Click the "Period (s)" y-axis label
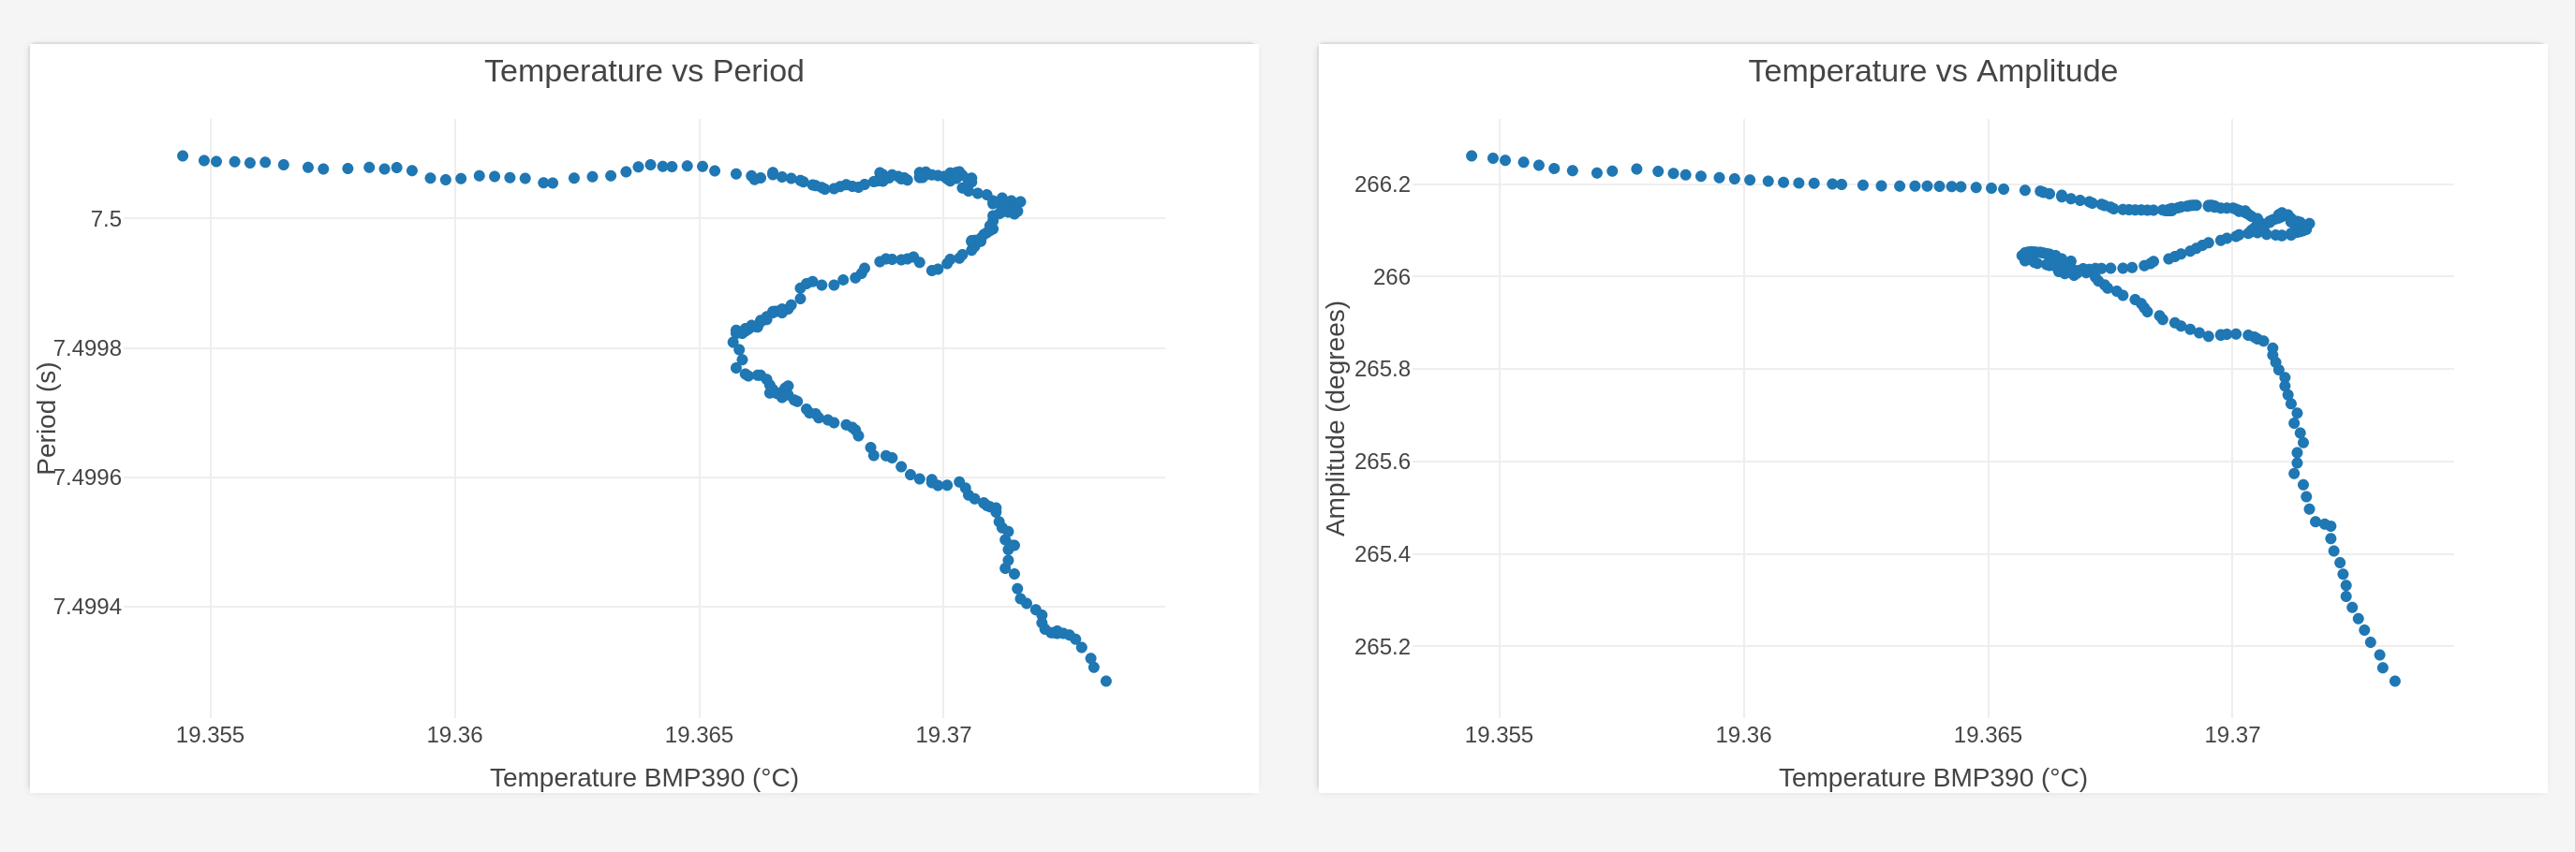This screenshot has height=852, width=2575. pos(46,418)
